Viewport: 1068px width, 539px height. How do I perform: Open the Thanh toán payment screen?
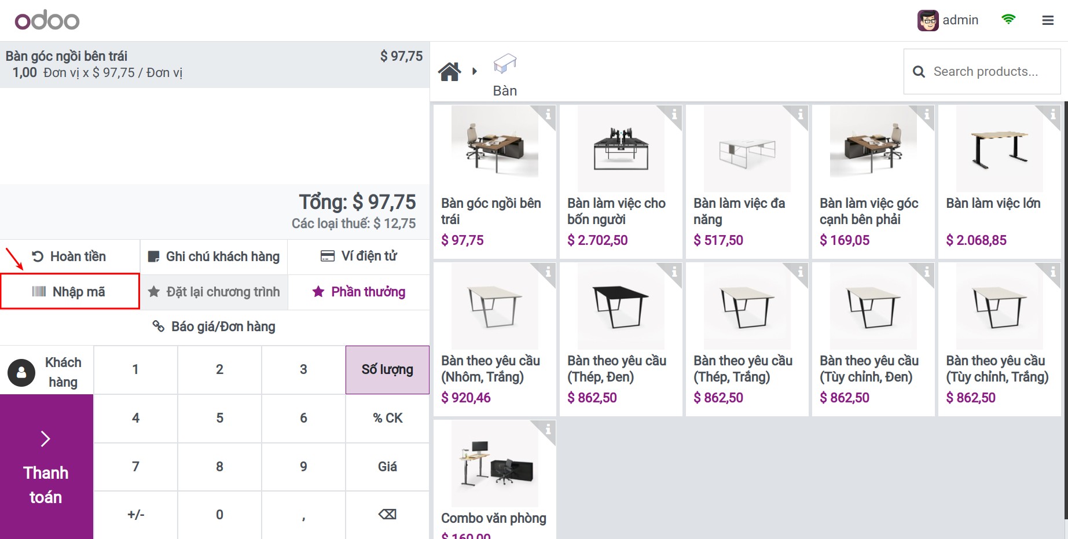[x=46, y=467]
